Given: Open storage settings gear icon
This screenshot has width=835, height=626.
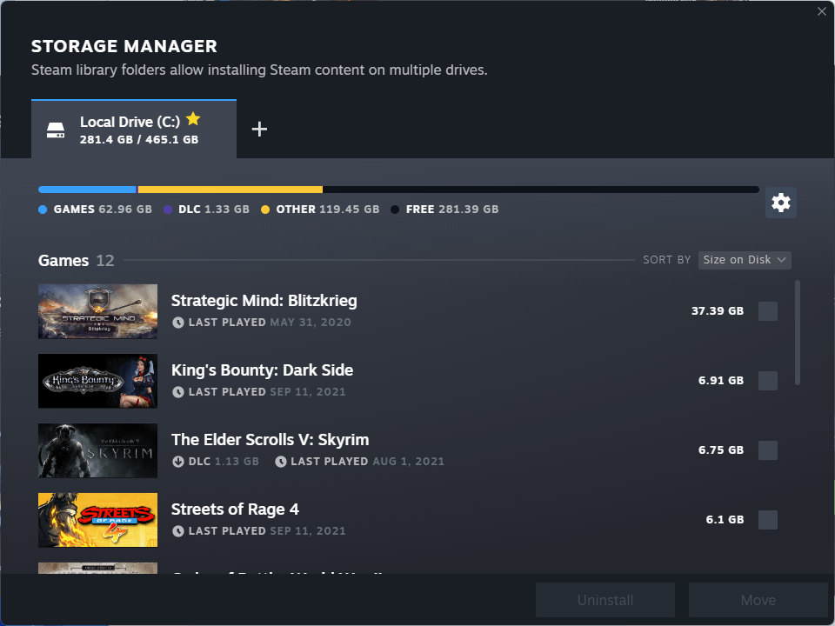Looking at the screenshot, I should click(781, 203).
